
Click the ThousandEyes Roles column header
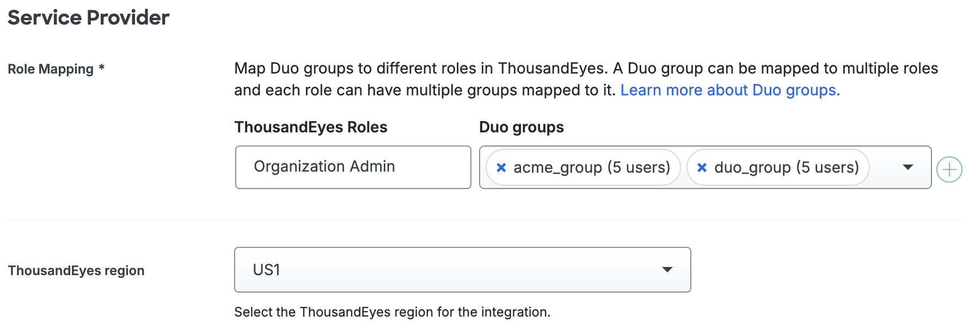[x=310, y=127]
